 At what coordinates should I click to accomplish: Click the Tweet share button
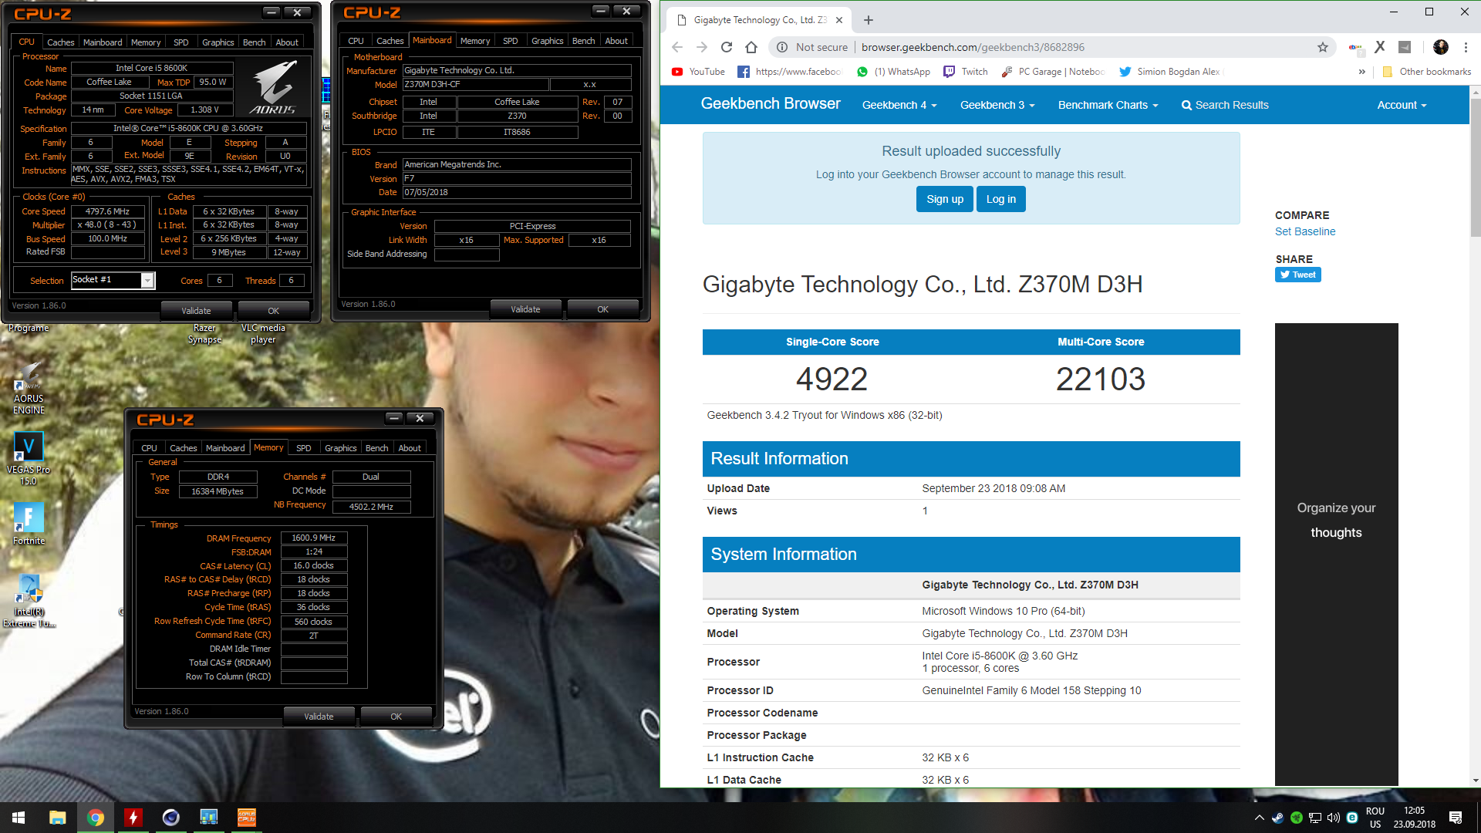pyautogui.click(x=1297, y=275)
